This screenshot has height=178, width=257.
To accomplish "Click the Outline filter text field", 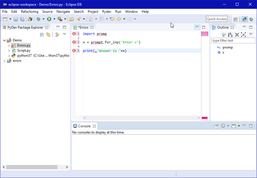I will (x=233, y=41).
